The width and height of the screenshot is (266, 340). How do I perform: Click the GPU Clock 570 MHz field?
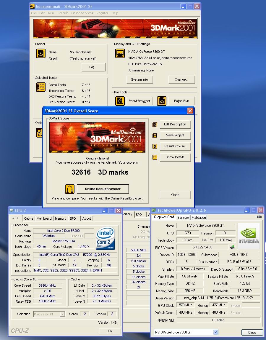186,305
